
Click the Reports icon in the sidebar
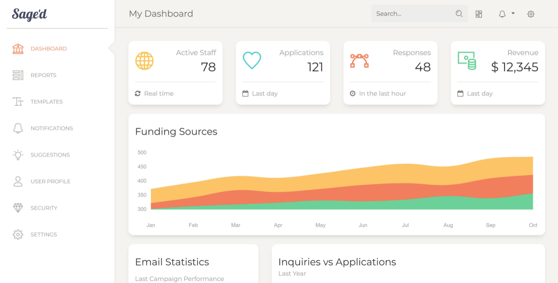pos(17,75)
